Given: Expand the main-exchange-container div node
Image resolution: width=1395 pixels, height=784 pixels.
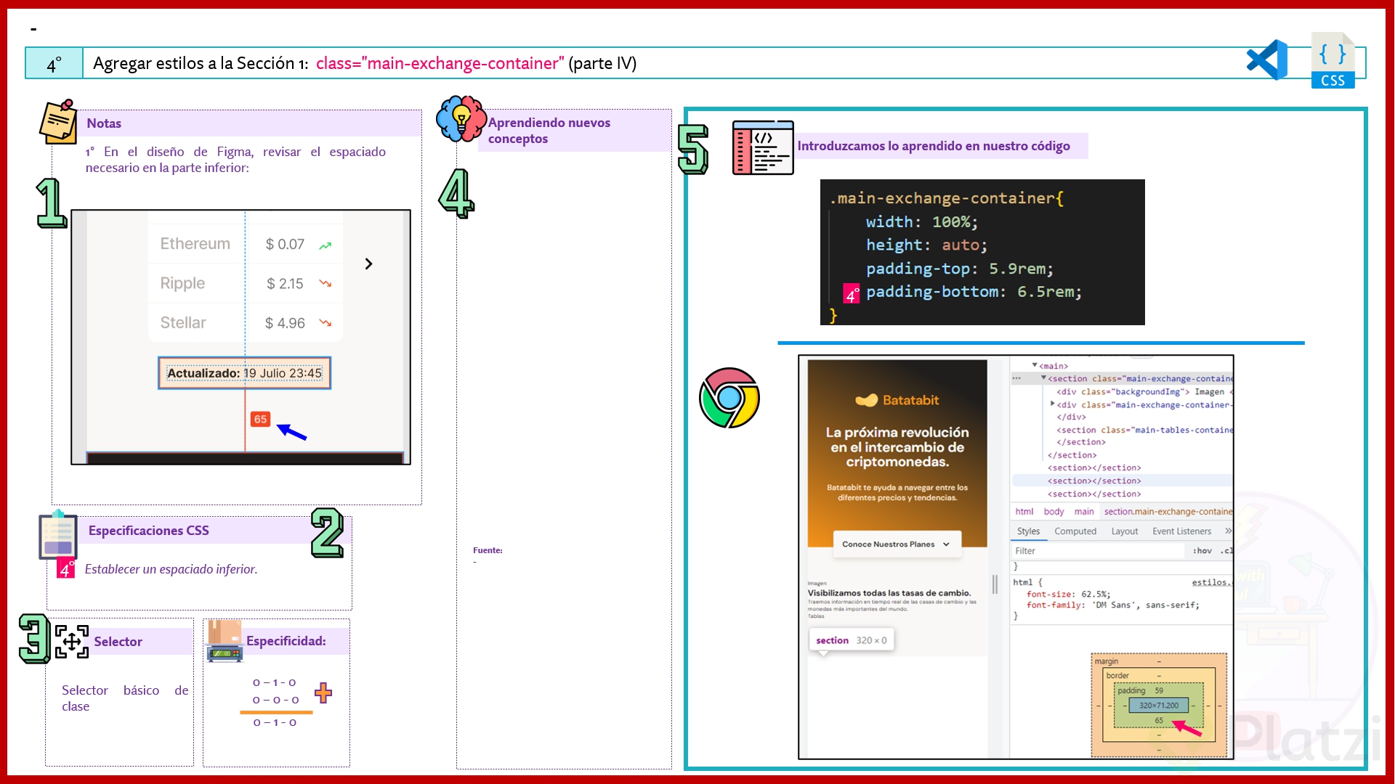Looking at the screenshot, I should tap(1052, 404).
